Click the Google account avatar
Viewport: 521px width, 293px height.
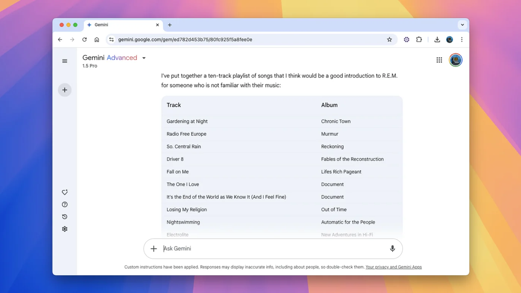[x=455, y=60]
